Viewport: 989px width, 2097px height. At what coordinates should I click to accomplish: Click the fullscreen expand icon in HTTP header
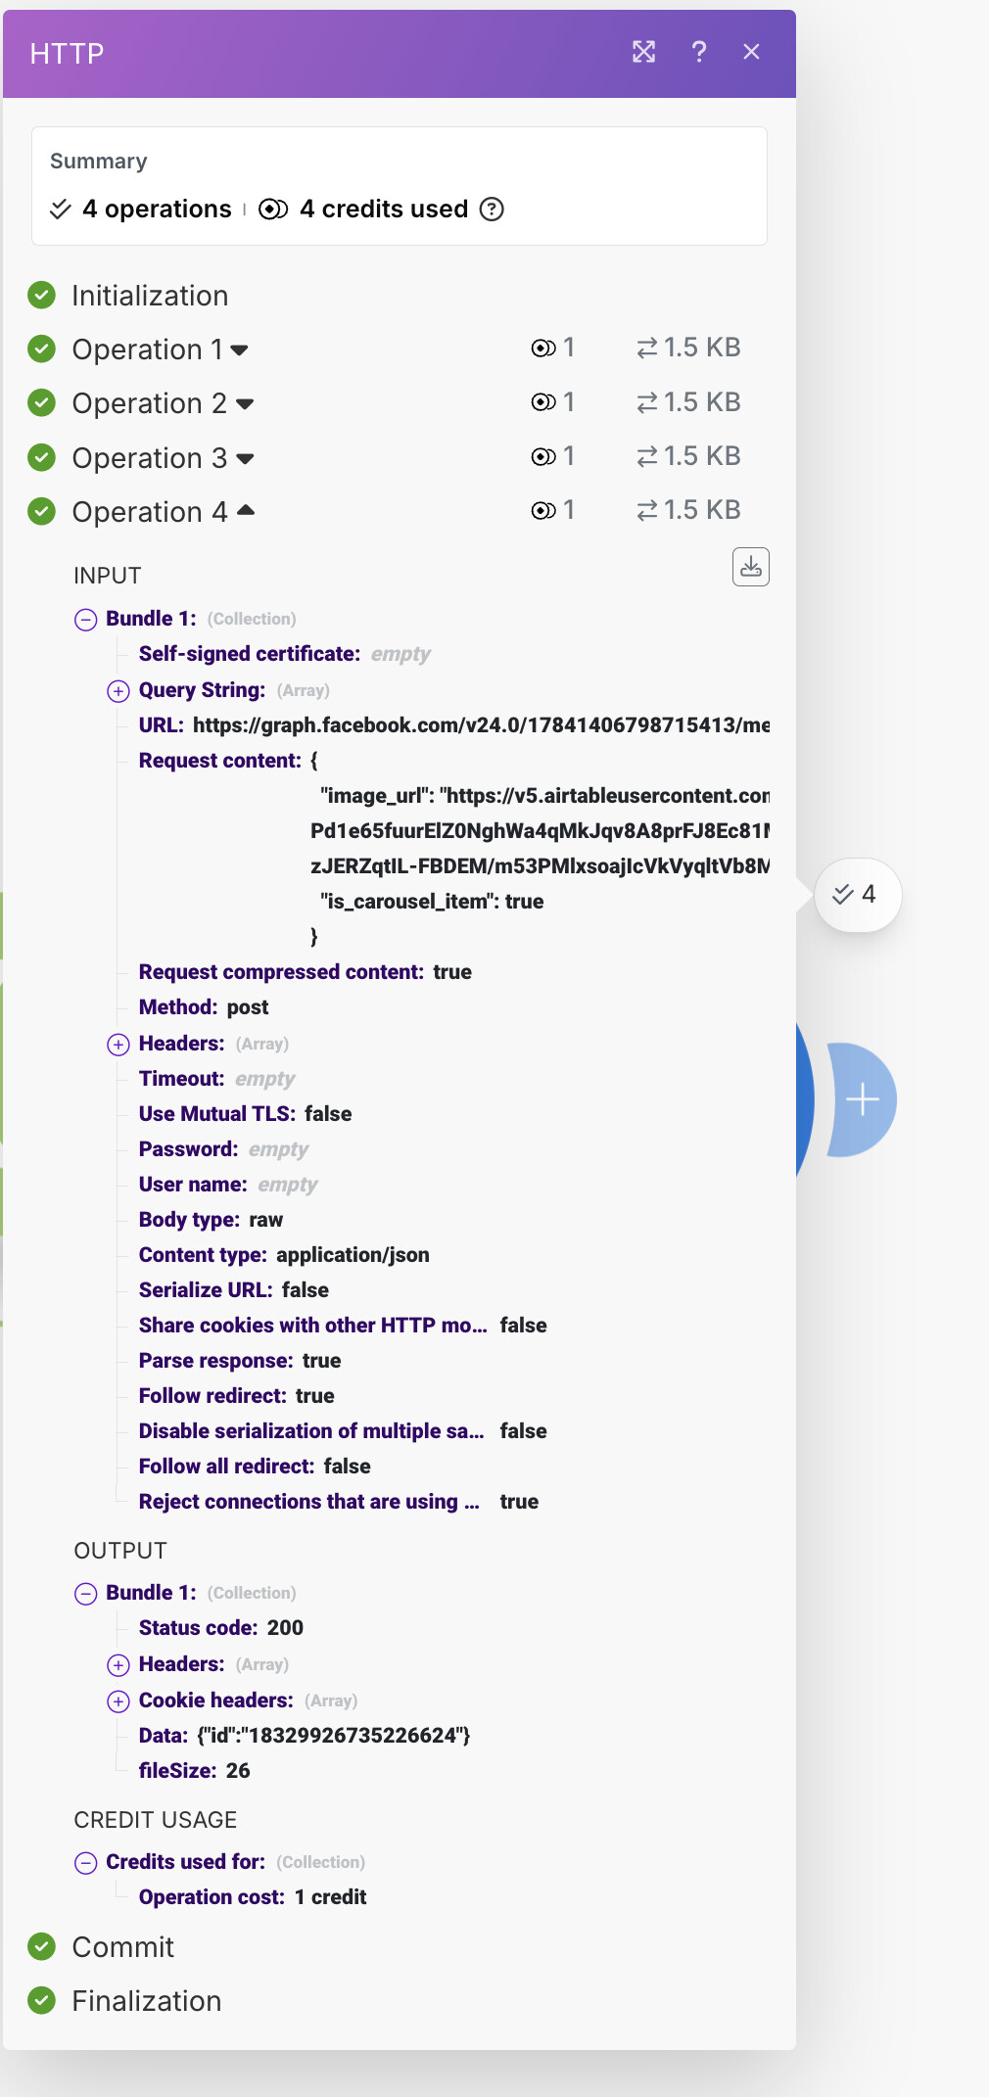tap(643, 52)
